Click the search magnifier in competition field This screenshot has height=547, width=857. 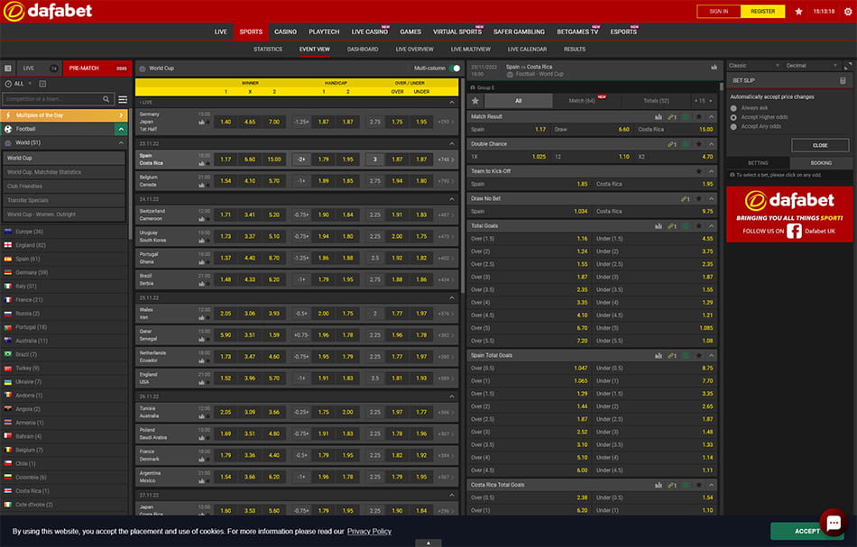[106, 99]
